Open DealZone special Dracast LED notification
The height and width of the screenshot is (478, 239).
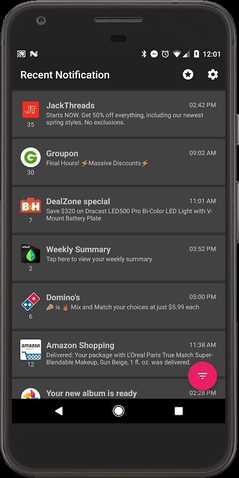[118, 210]
